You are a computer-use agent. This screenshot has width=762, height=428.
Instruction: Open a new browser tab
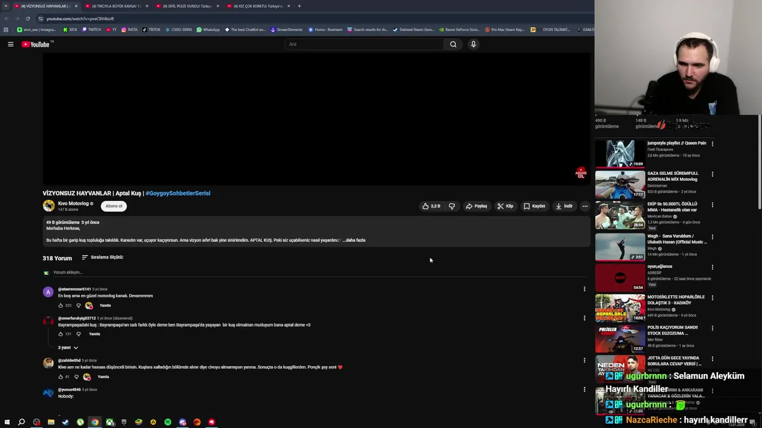299,6
